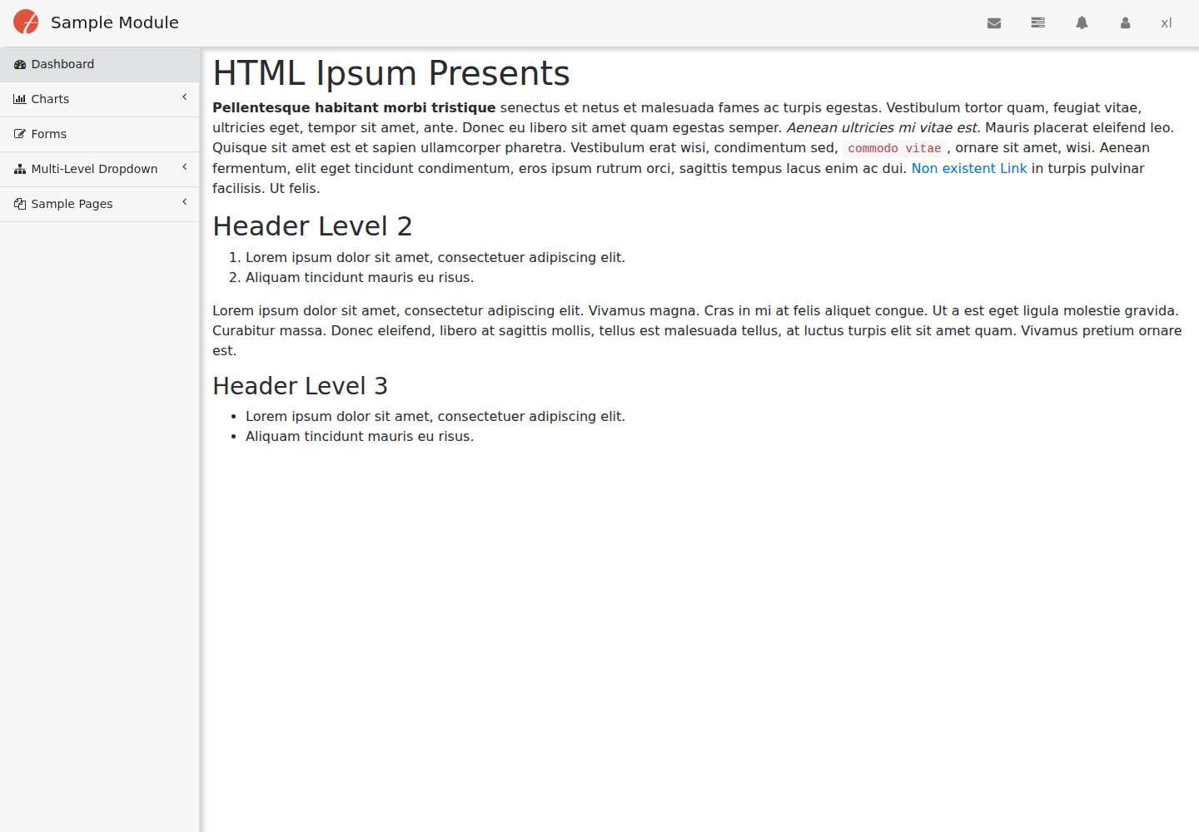Open the user profile icon

[x=1125, y=23]
